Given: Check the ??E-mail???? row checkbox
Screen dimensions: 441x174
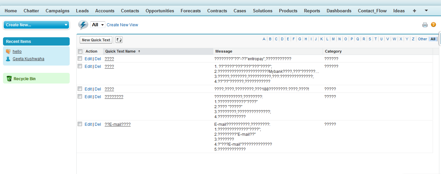Looking at the screenshot, I should click(80, 124).
